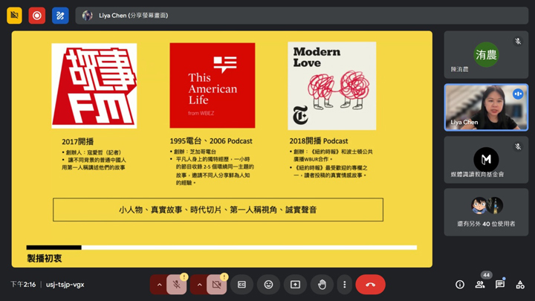The height and width of the screenshot is (301, 535).
Task: Click the yellow extension icon at top left
Action: pyautogui.click(x=14, y=16)
